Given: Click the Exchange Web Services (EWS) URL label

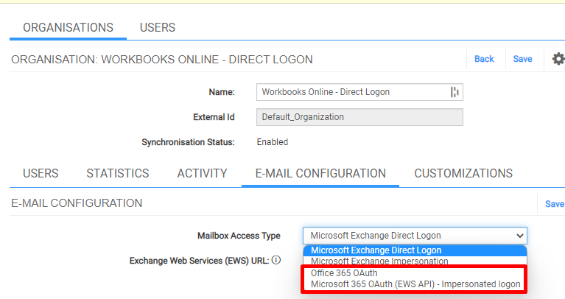Looking at the screenshot, I should click(x=200, y=261).
